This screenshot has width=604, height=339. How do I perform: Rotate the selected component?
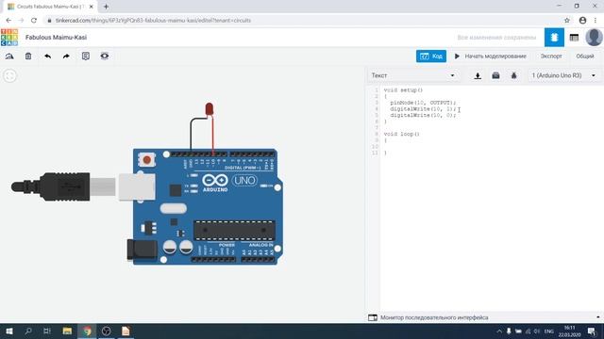coord(9,56)
